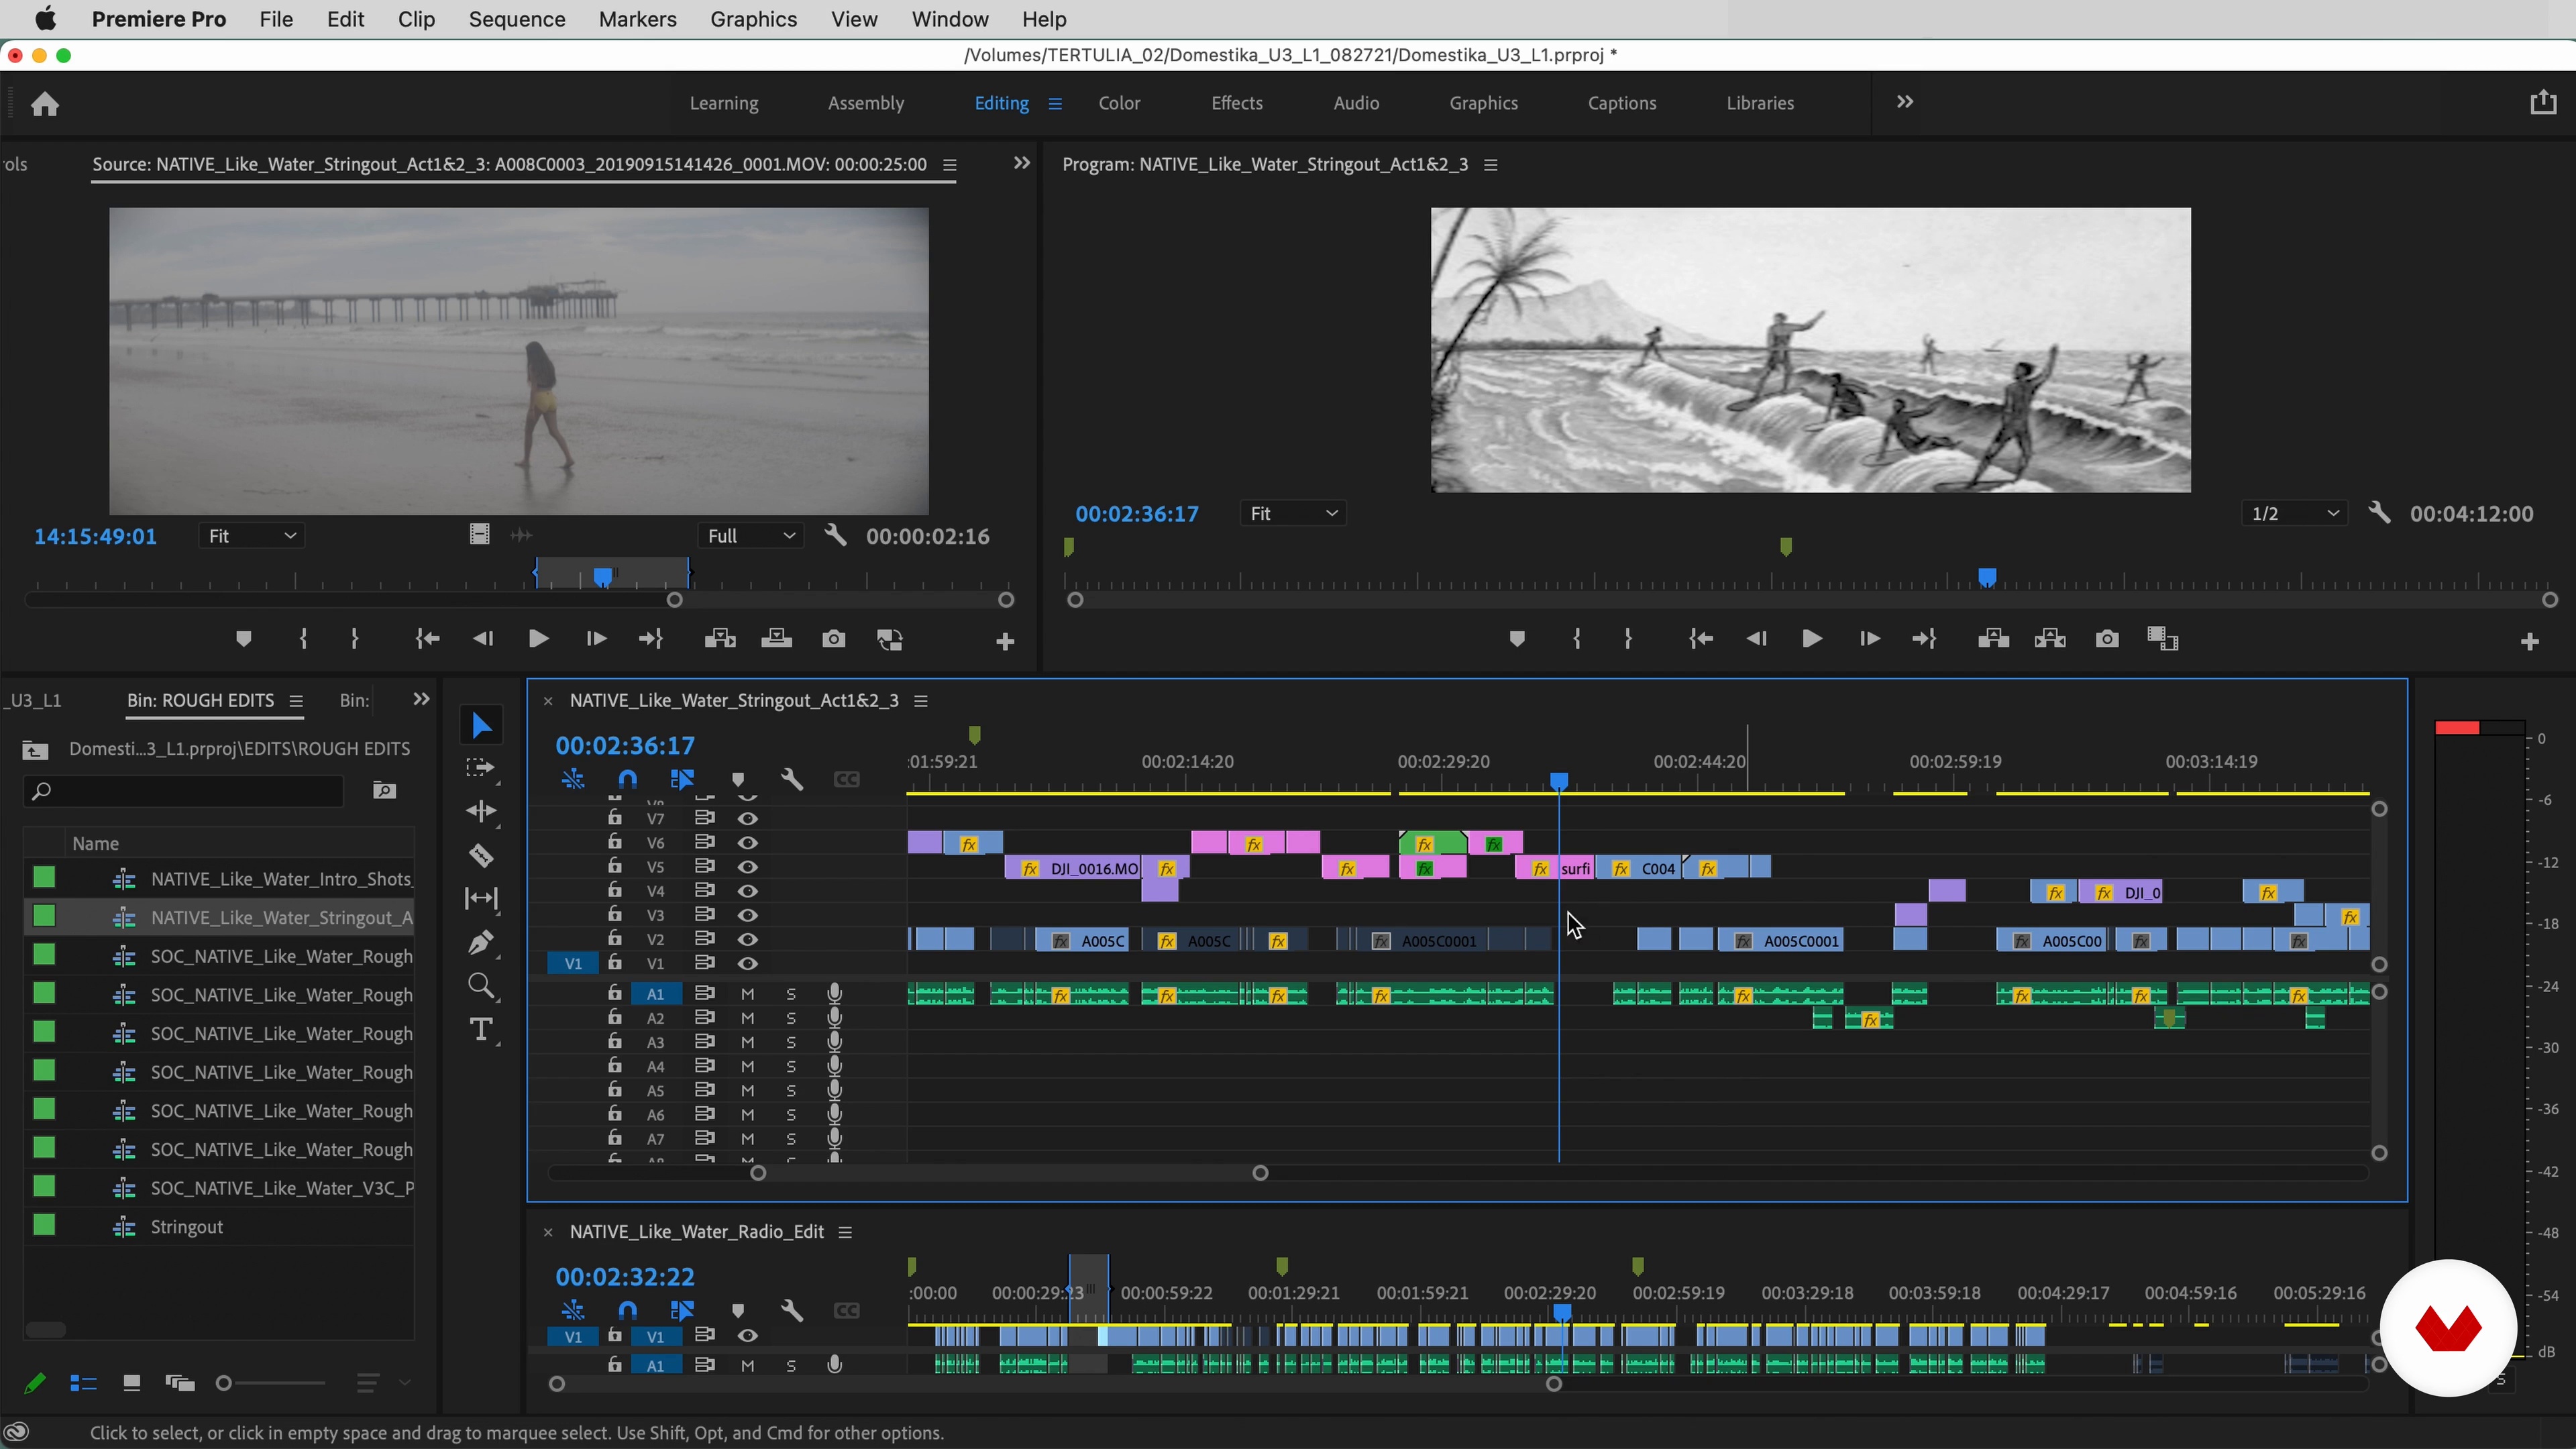Open Source panel menu

pos(950,165)
